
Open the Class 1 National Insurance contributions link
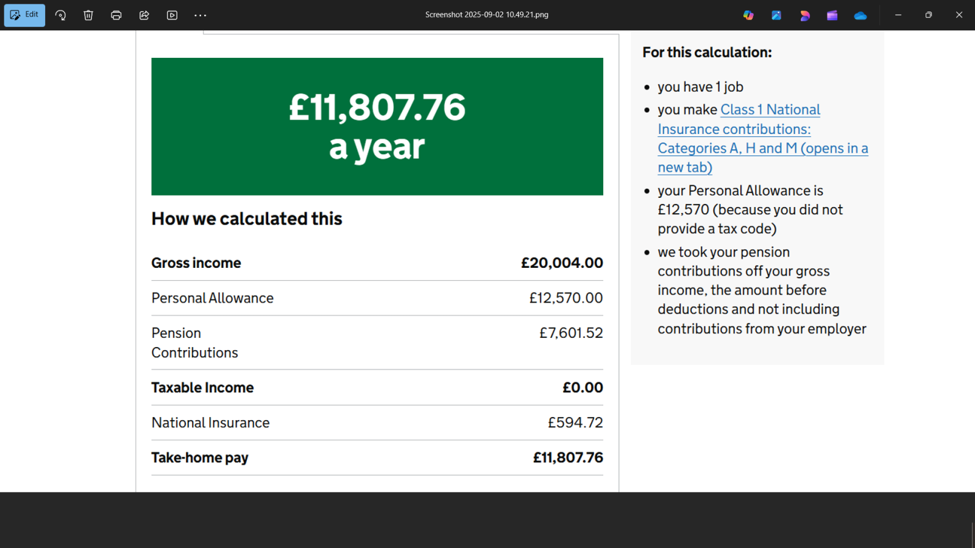click(763, 138)
